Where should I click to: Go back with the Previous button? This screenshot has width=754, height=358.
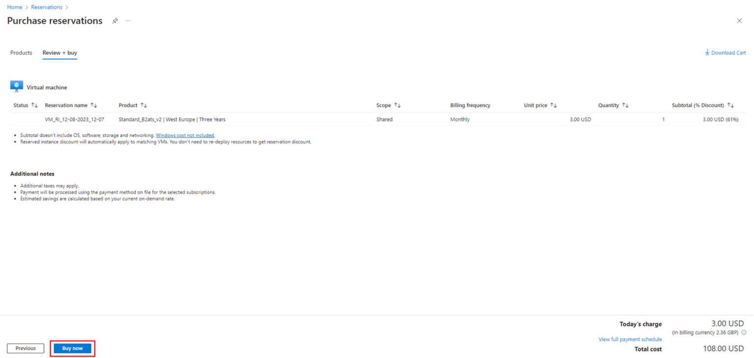[25, 348]
